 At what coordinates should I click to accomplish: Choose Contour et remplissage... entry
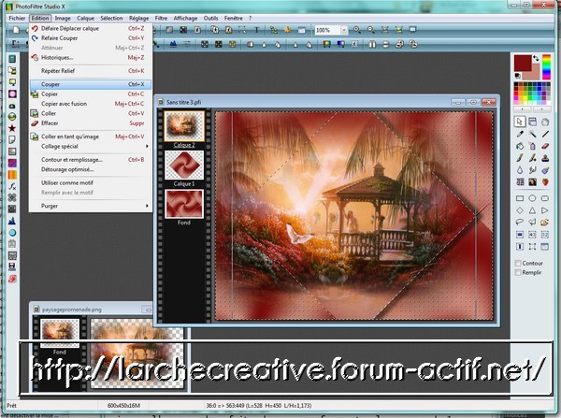90,160
